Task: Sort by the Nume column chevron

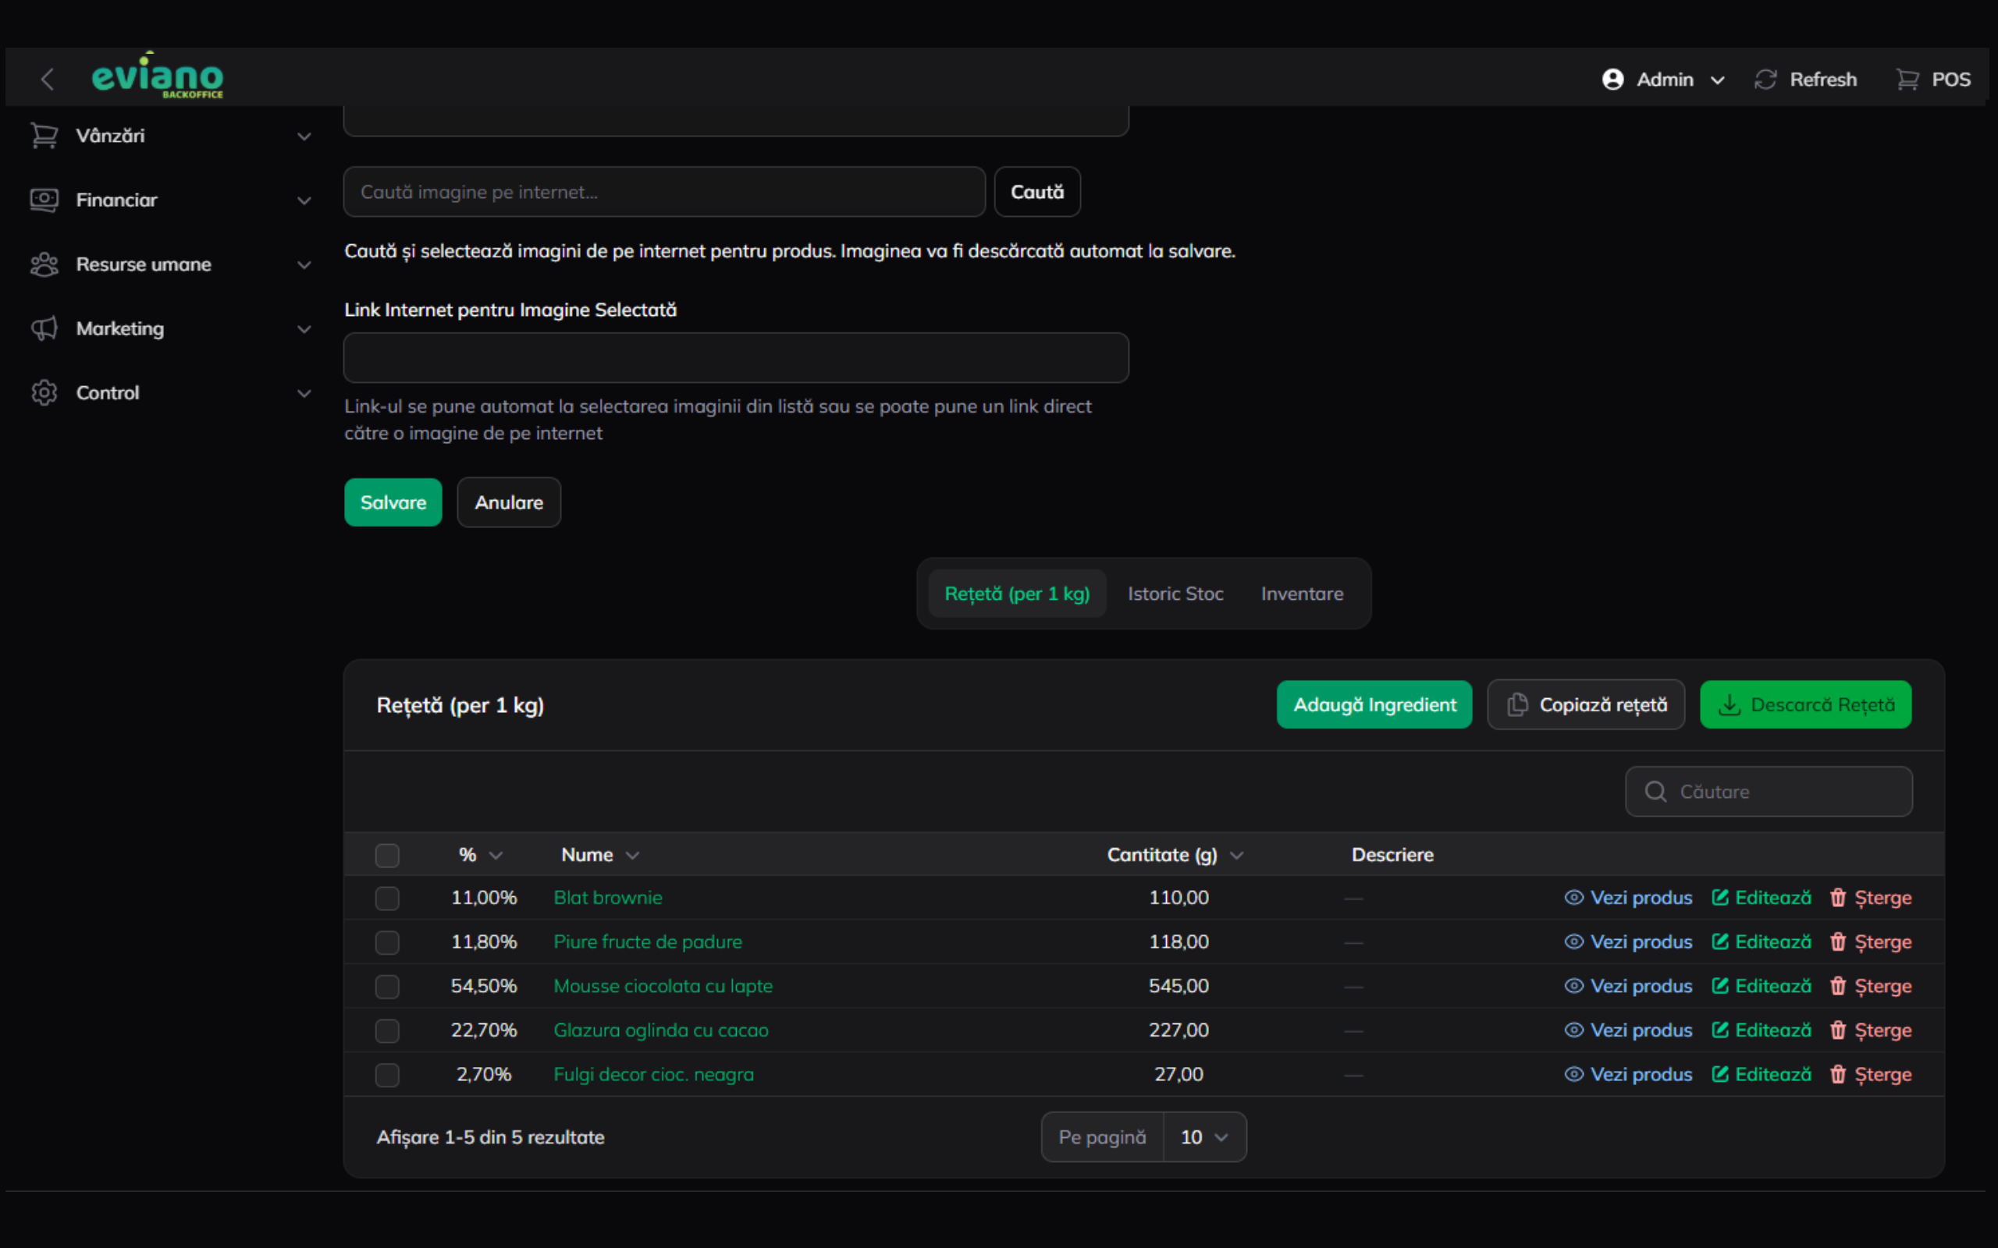Action: pos(632,855)
